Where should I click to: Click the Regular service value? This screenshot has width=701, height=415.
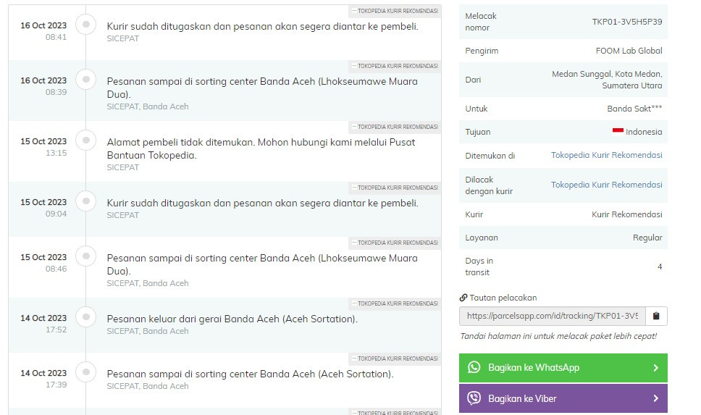(x=647, y=238)
